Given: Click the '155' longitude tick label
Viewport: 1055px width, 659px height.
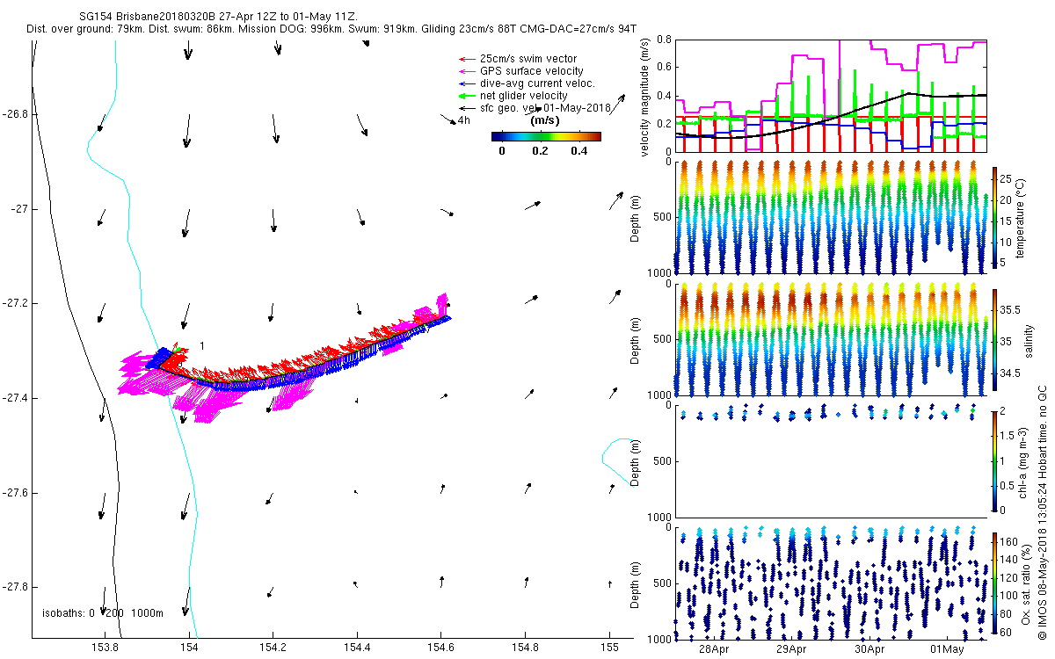Looking at the screenshot, I should click(610, 648).
